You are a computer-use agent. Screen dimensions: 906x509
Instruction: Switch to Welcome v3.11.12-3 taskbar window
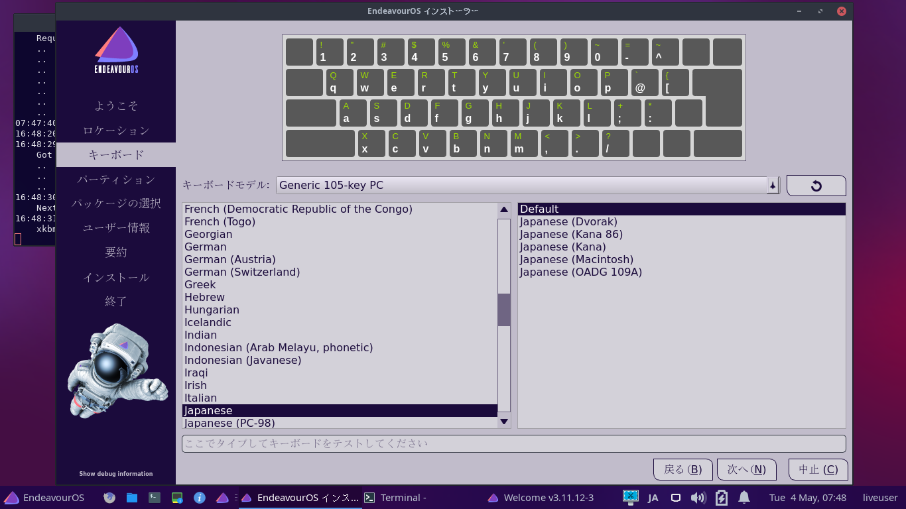tap(541, 498)
